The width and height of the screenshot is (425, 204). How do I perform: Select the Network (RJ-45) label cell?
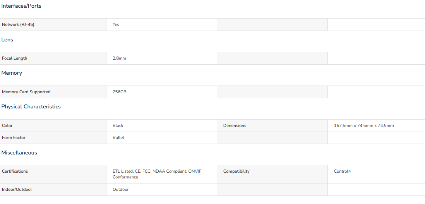(53, 25)
